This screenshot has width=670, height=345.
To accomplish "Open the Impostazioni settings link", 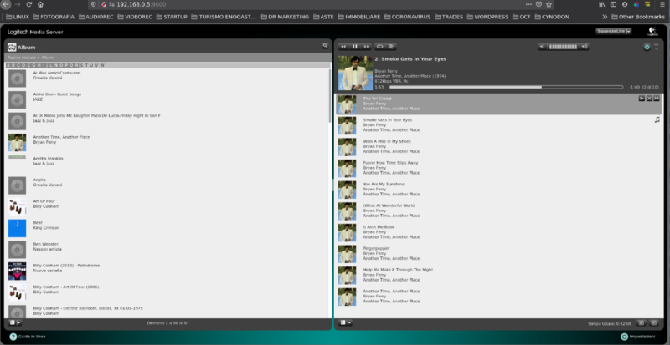I will pyautogui.click(x=644, y=337).
